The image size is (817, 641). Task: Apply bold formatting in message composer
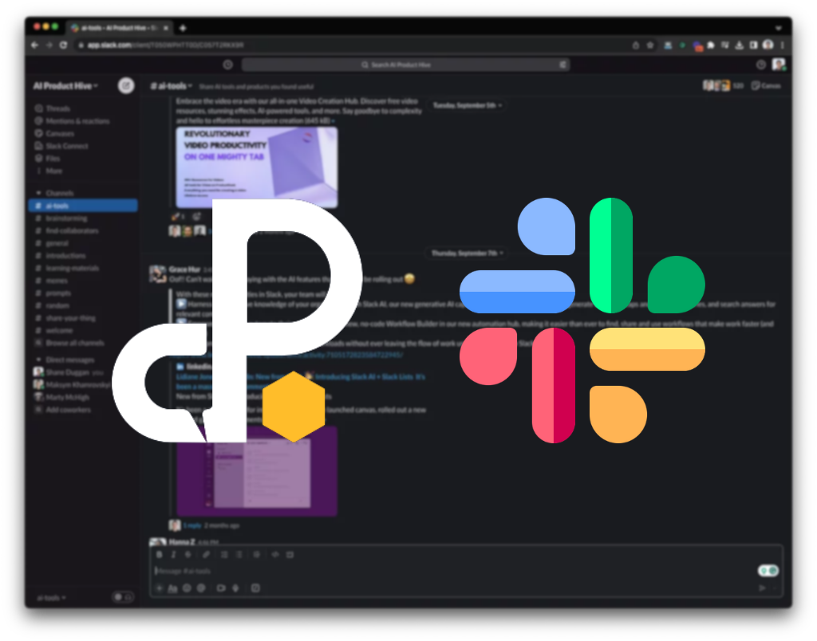coord(160,555)
